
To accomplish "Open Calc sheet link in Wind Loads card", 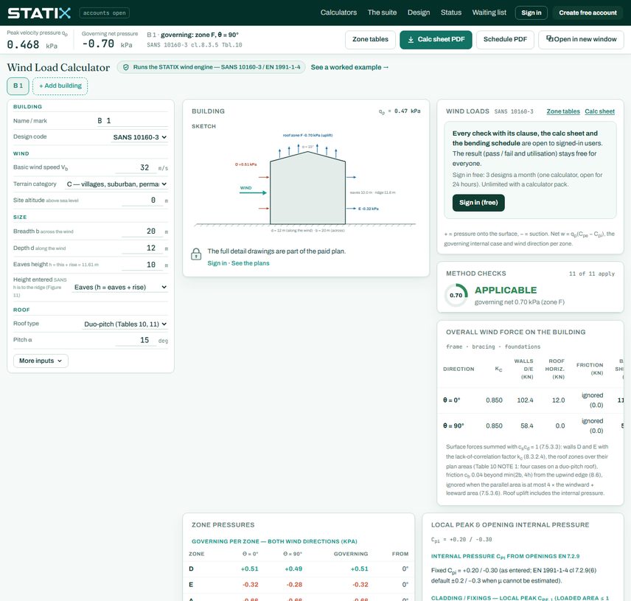I will tap(599, 111).
